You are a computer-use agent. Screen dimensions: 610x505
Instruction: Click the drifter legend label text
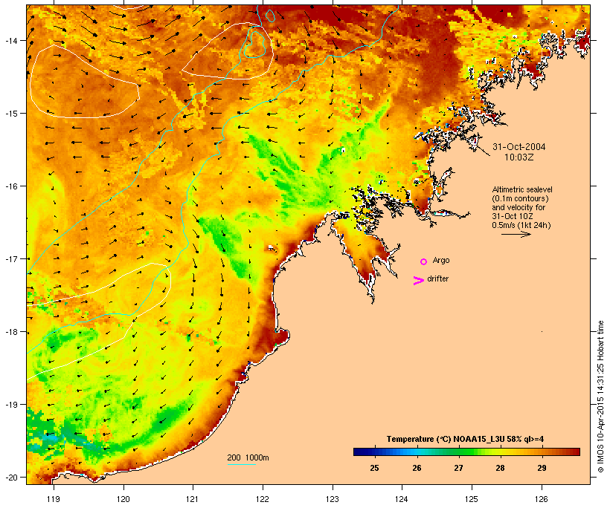coord(437,278)
